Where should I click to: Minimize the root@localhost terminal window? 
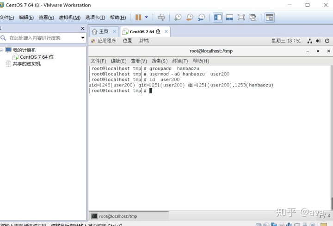(x=308, y=51)
